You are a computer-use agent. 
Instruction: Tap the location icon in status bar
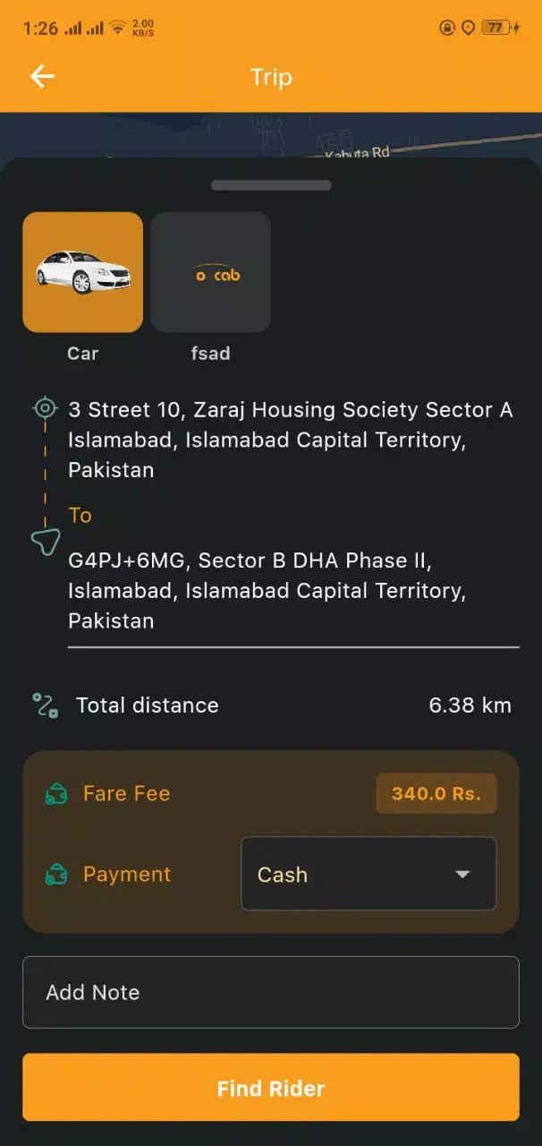tap(468, 28)
